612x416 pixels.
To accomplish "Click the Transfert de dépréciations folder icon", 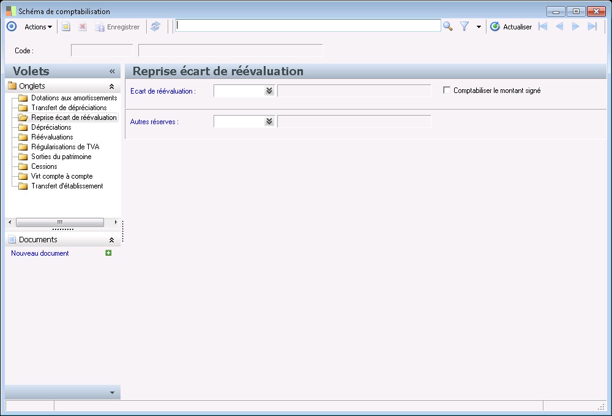I will (23, 108).
